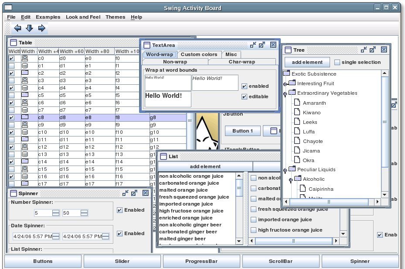
Task: Enable single selection in Tree panel
Action: 337,62
